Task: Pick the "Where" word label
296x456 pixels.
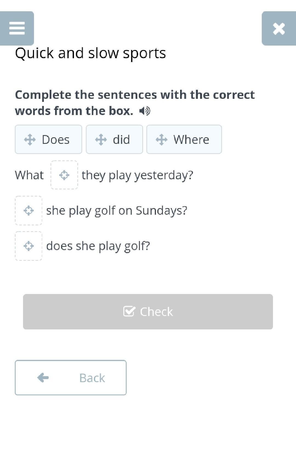Action: [191, 139]
